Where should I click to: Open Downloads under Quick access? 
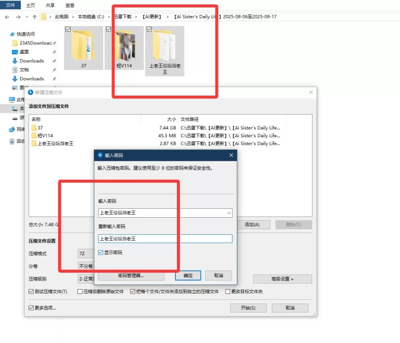(x=31, y=61)
